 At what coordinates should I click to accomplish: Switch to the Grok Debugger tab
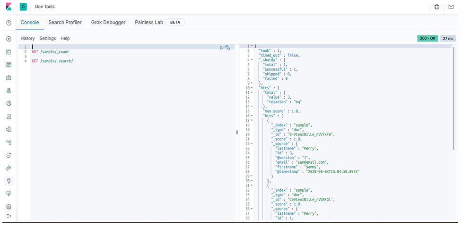tap(108, 22)
